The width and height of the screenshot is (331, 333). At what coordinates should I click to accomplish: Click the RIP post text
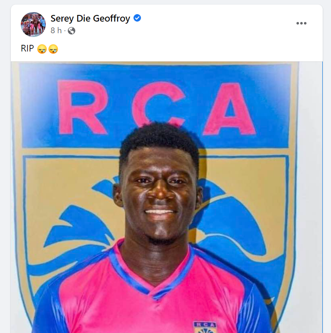[x=27, y=49]
